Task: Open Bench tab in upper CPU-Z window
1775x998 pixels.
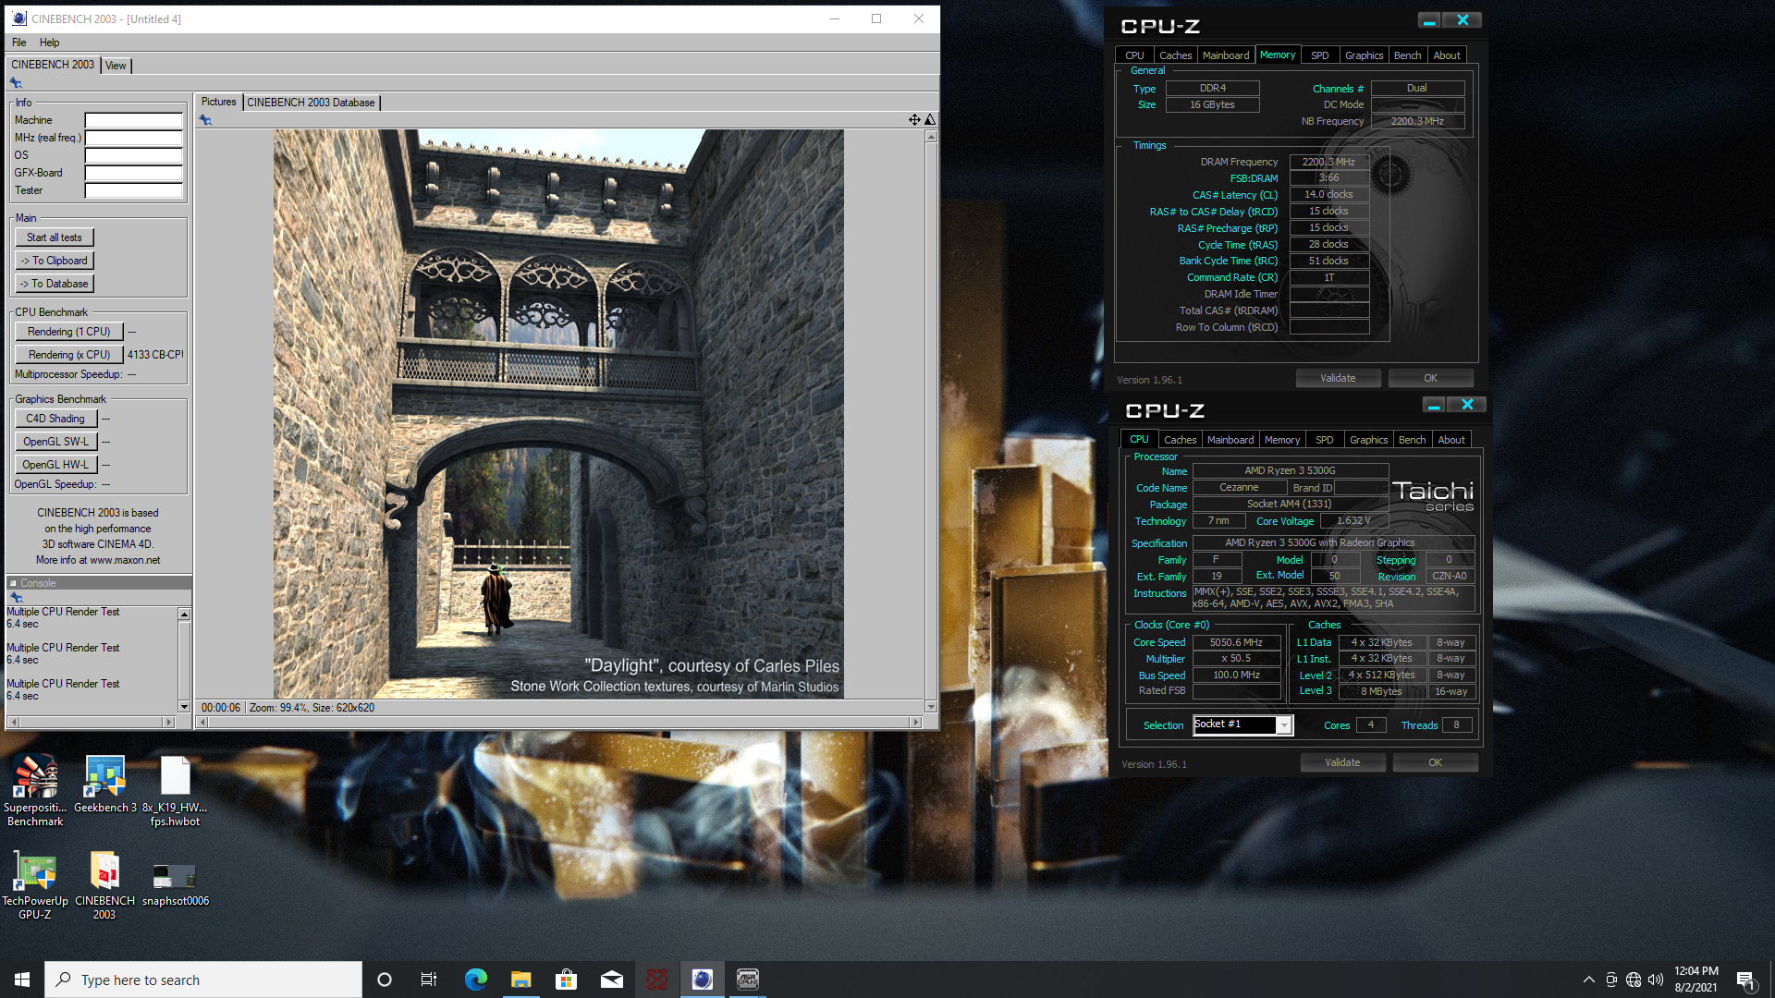Action: 1407,55
